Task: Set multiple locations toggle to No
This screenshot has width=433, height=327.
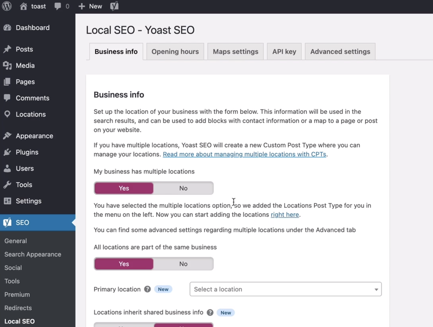Action: click(184, 188)
